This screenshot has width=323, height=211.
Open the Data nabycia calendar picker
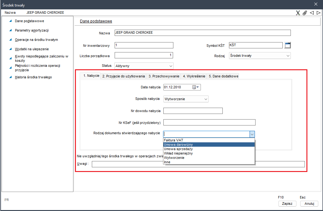pyautogui.click(x=196, y=87)
